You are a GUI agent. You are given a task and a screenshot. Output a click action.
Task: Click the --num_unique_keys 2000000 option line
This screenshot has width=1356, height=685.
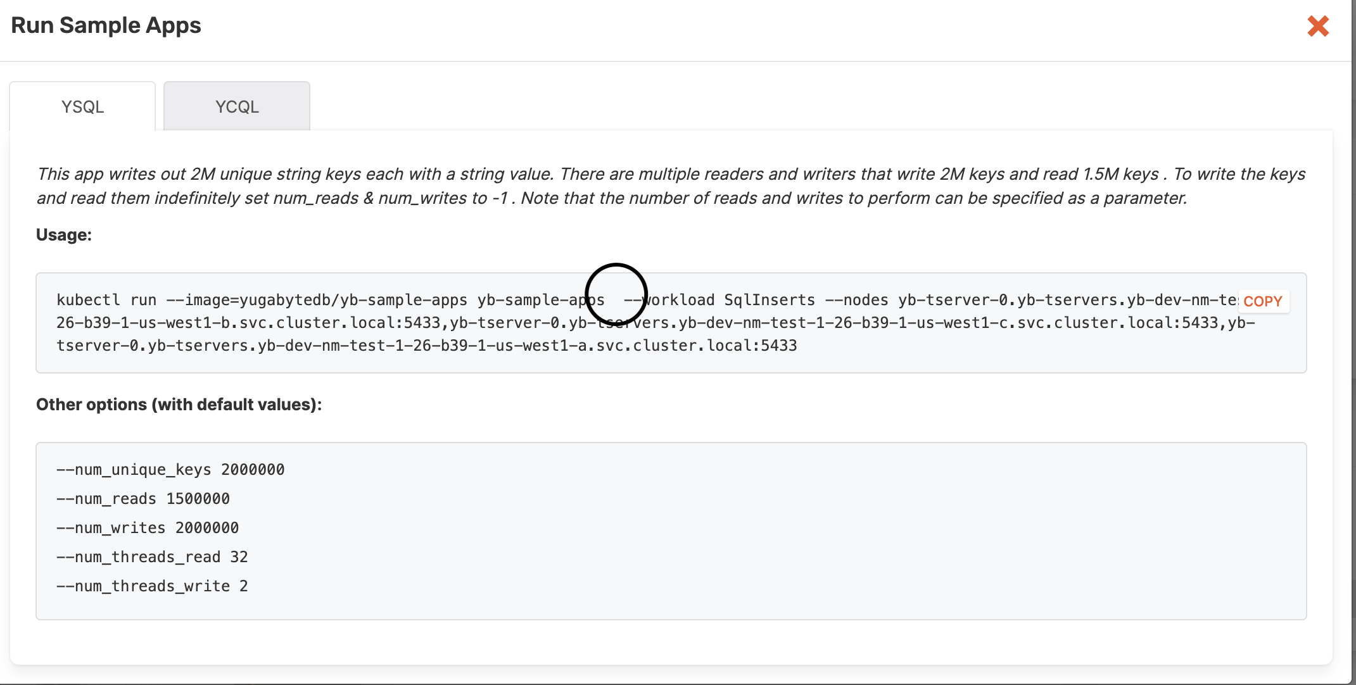click(x=170, y=469)
